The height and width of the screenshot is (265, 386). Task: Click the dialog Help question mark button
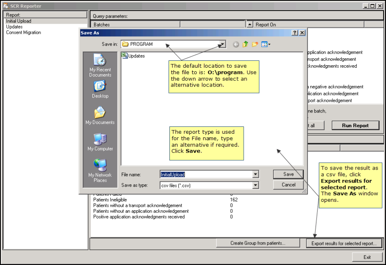(295, 33)
